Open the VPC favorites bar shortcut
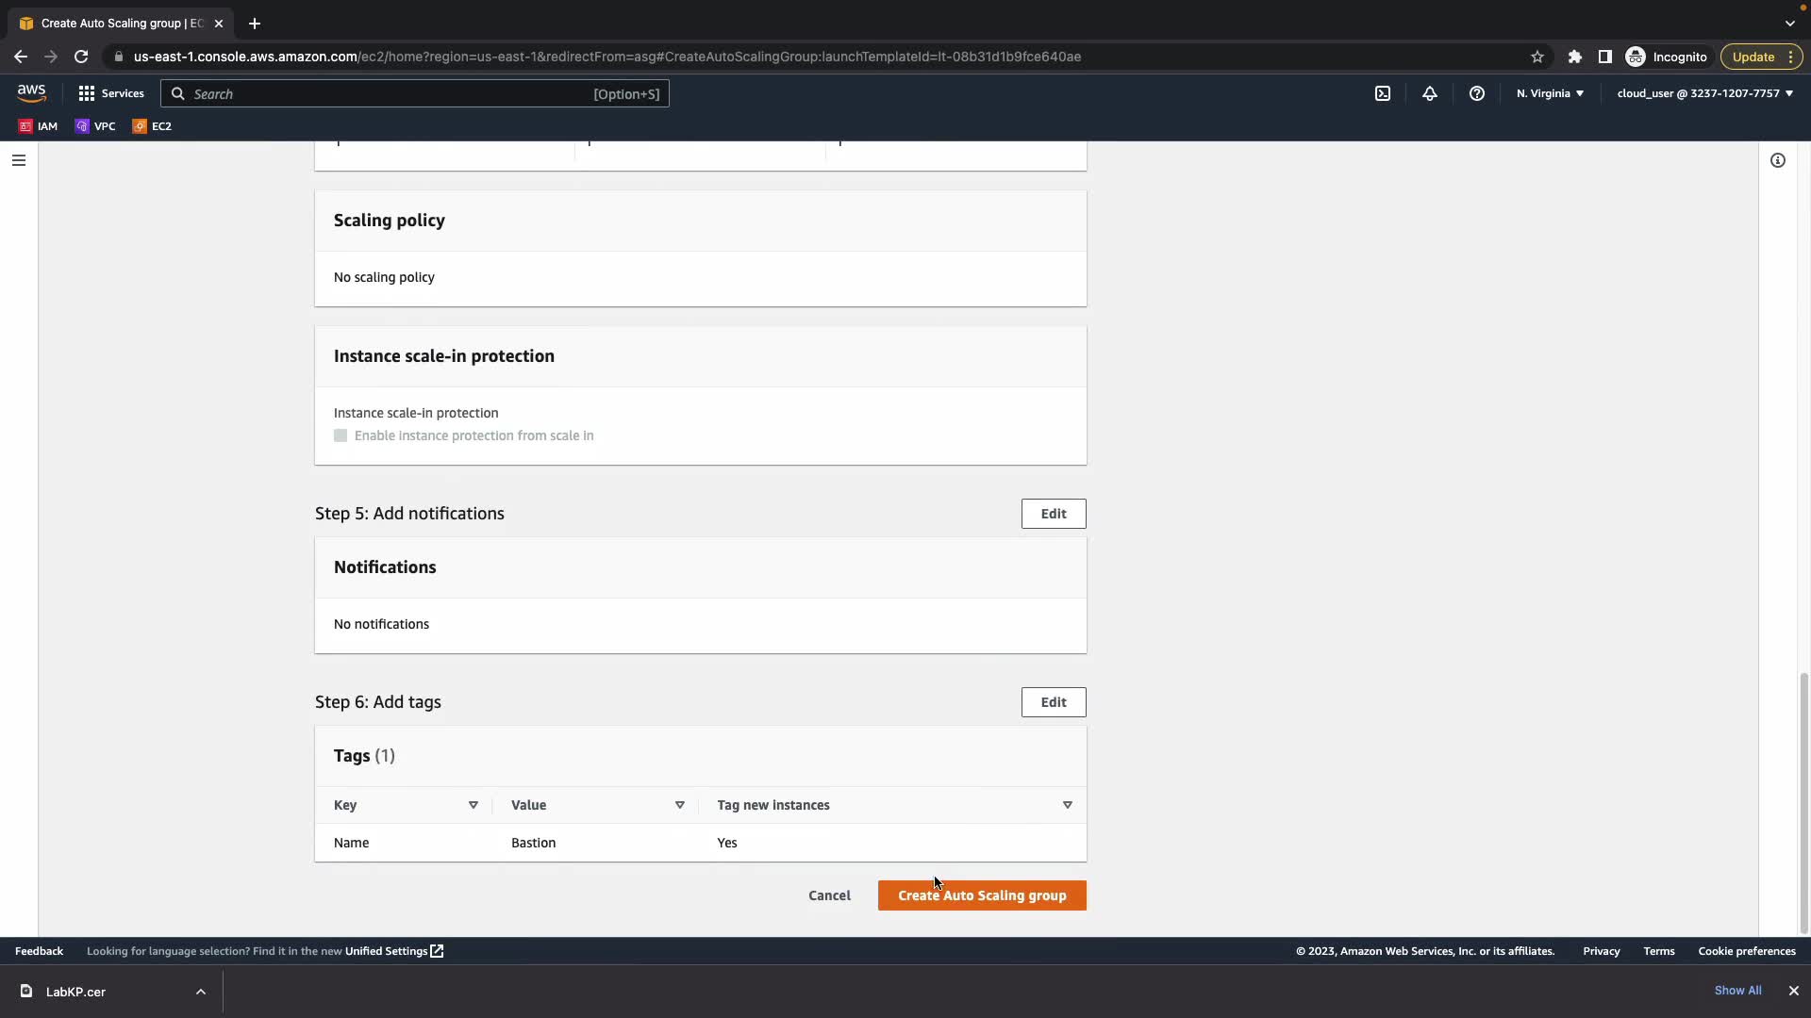The width and height of the screenshot is (1811, 1018). click(x=95, y=126)
